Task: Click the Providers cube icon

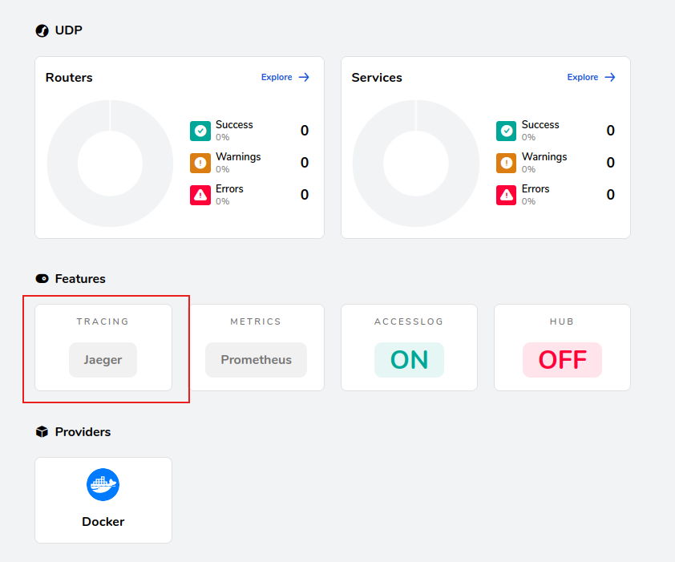Action: [42, 432]
